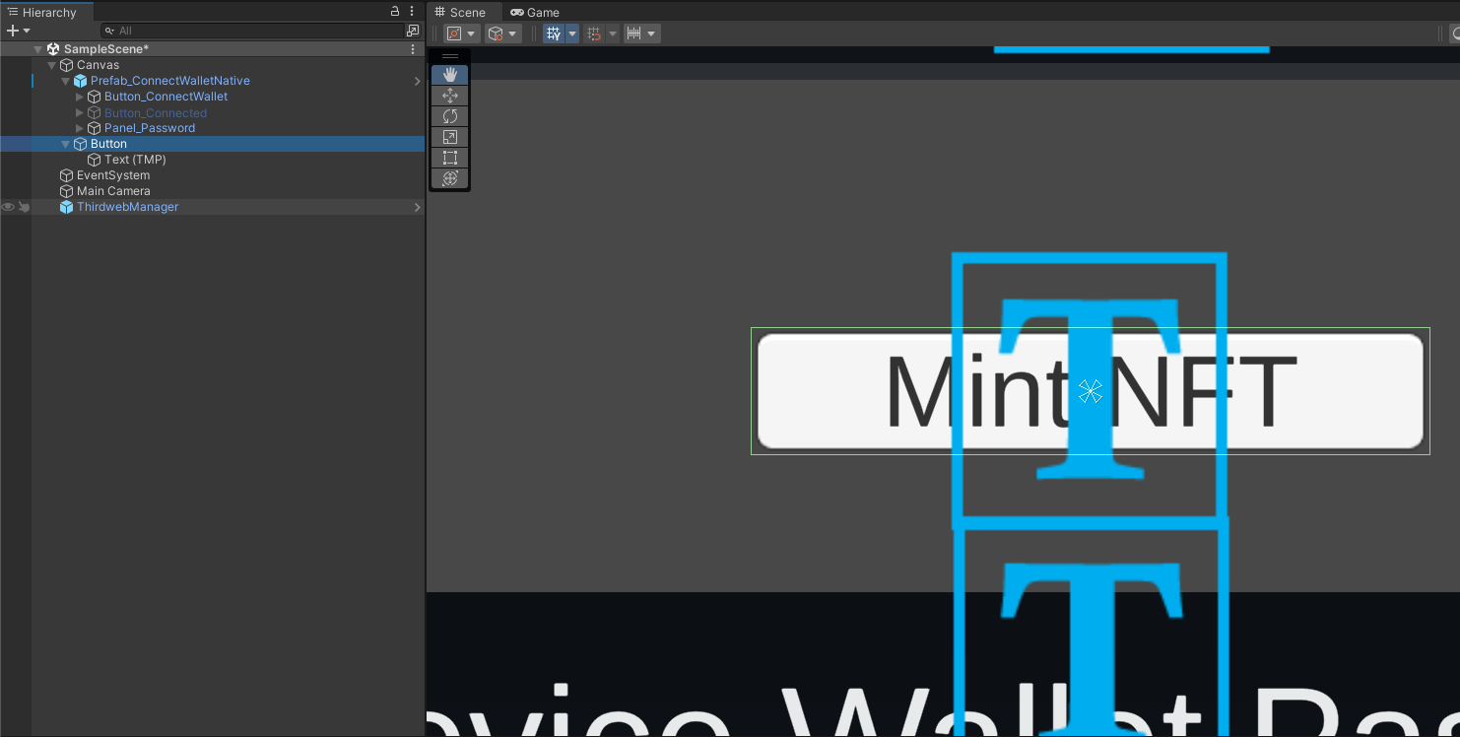Toggle grid visibility in Scene view
1460x737 pixels.
pos(554,33)
